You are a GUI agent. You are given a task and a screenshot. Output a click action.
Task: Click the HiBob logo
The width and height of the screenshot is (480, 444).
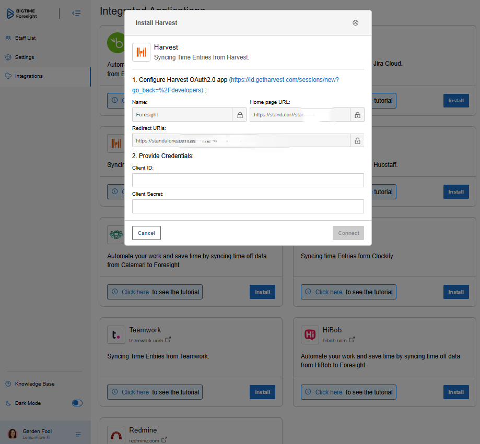click(310, 335)
